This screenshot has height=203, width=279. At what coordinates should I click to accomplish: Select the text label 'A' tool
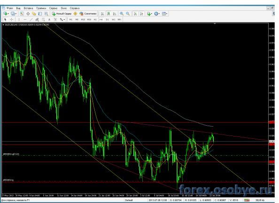coord(49,20)
